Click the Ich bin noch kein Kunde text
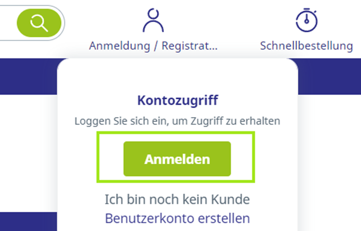 coord(177,199)
